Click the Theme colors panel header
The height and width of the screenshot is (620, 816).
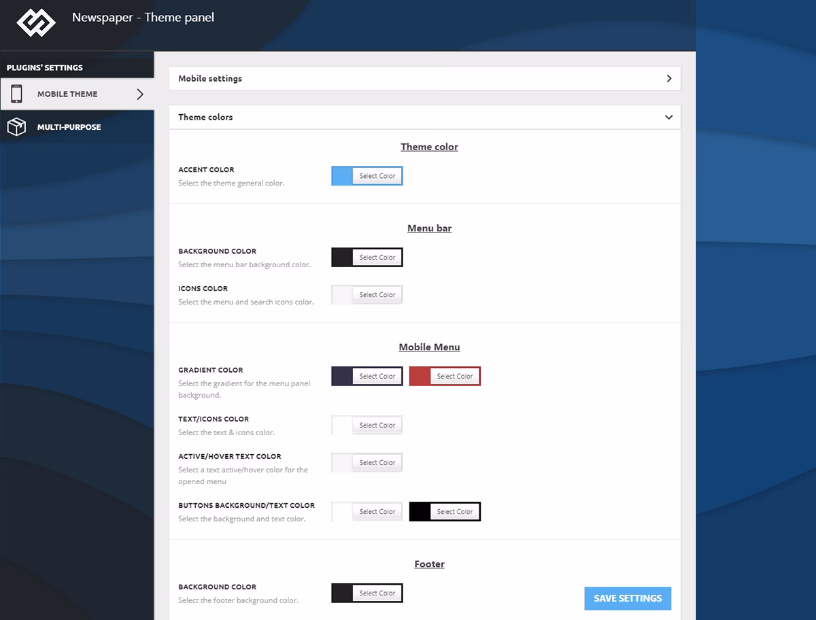click(205, 117)
